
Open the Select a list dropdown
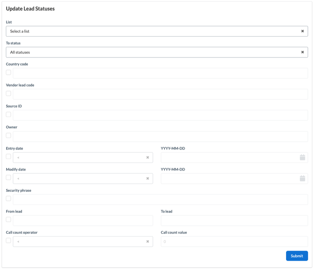[157, 31]
